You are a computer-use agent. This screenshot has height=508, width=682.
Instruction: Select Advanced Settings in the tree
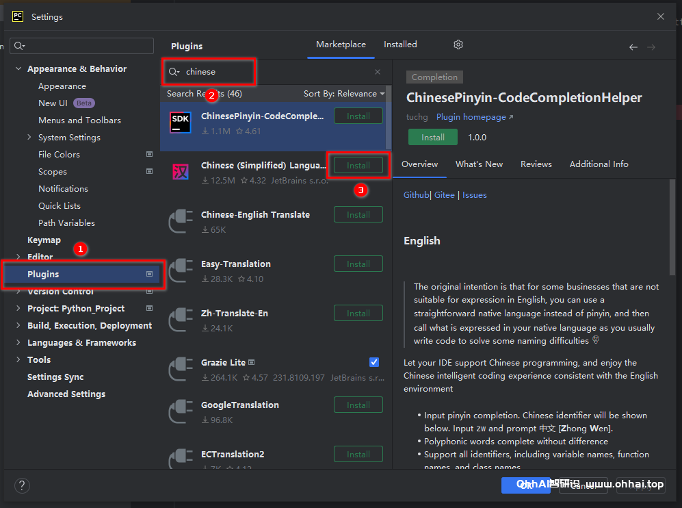[x=66, y=394]
